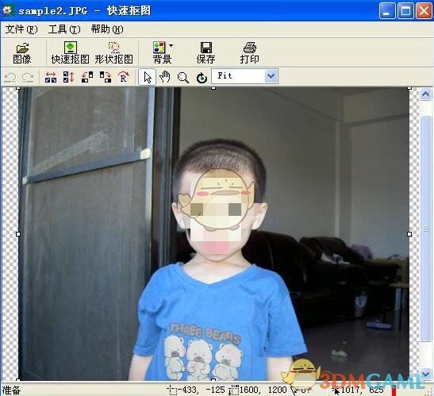Screen dimensions: 434x396
Task: Flip the image horizontally
Action: pos(51,77)
